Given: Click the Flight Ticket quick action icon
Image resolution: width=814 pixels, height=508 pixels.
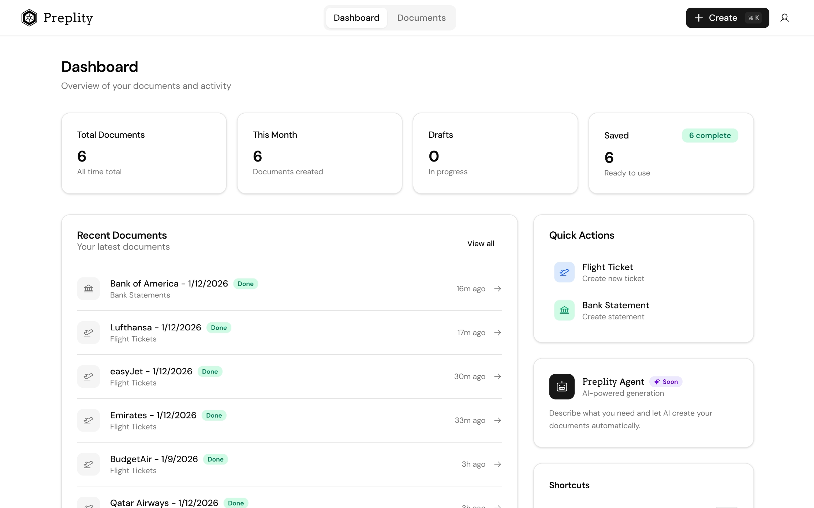Looking at the screenshot, I should tap(564, 272).
